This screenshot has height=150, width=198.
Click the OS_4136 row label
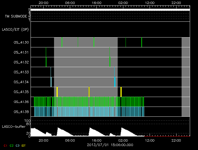click(x=21, y=102)
